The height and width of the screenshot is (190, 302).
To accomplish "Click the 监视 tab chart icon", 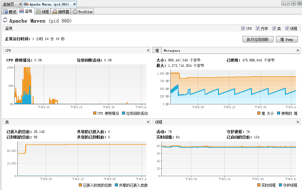I will [22, 11].
